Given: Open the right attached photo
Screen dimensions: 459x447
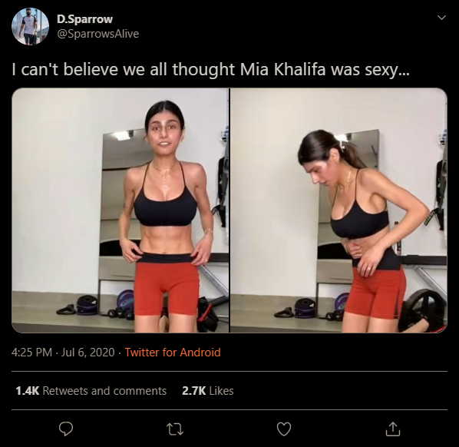Looking at the screenshot, I should point(338,210).
